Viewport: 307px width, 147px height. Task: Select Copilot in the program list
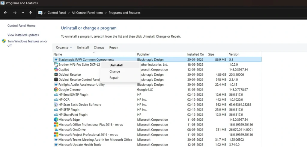coord(64,70)
